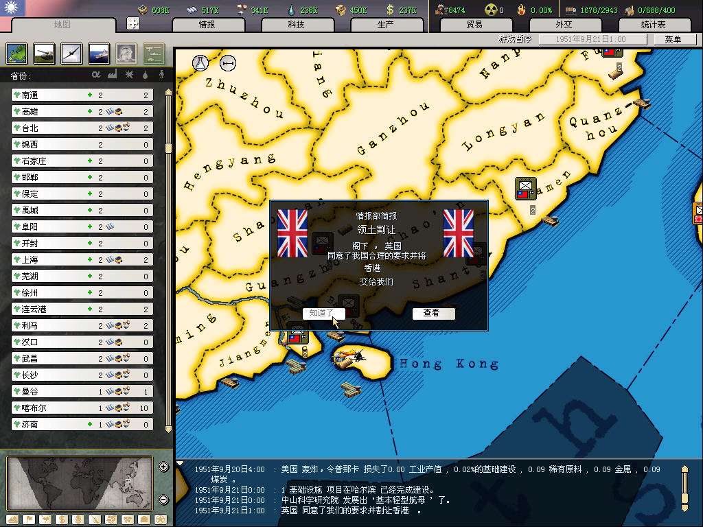Click the date field 1951年9月21日
The height and width of the screenshot is (527, 703).
point(592,39)
